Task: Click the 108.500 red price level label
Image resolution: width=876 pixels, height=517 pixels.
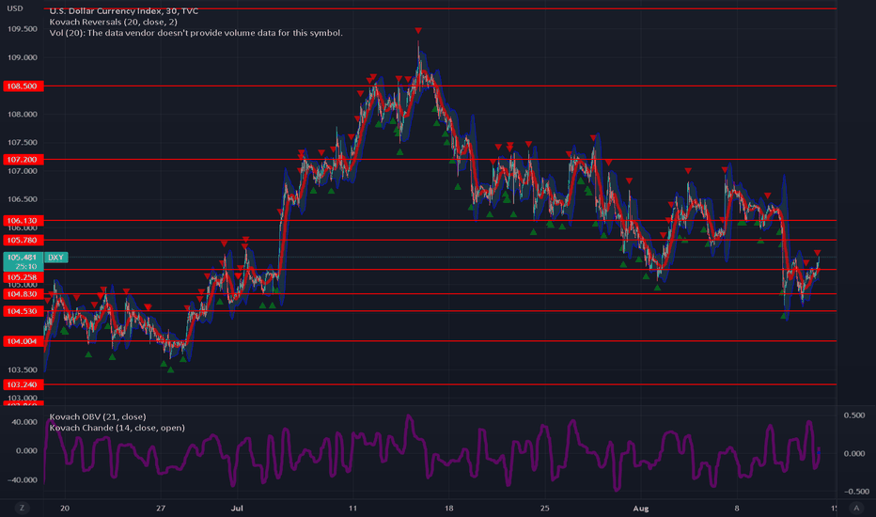Action: pos(23,86)
